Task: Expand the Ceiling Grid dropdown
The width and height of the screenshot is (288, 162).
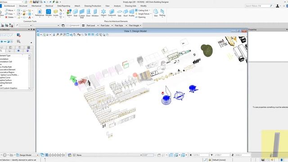Action: point(150,10)
